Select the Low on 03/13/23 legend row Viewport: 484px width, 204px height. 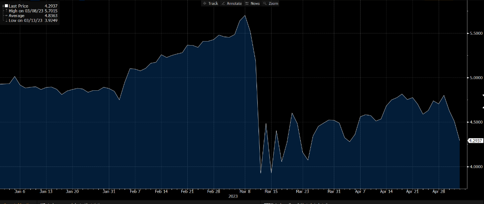point(23,20)
